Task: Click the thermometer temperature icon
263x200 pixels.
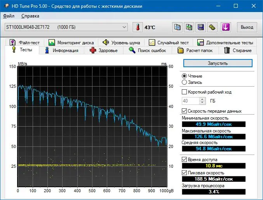Action: (138, 27)
